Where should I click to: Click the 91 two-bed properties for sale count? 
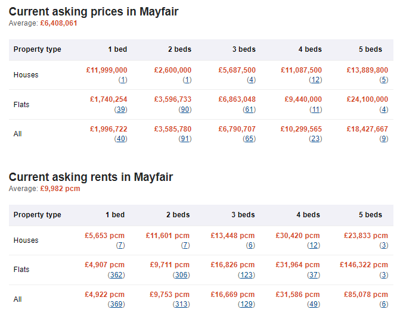tap(185, 139)
